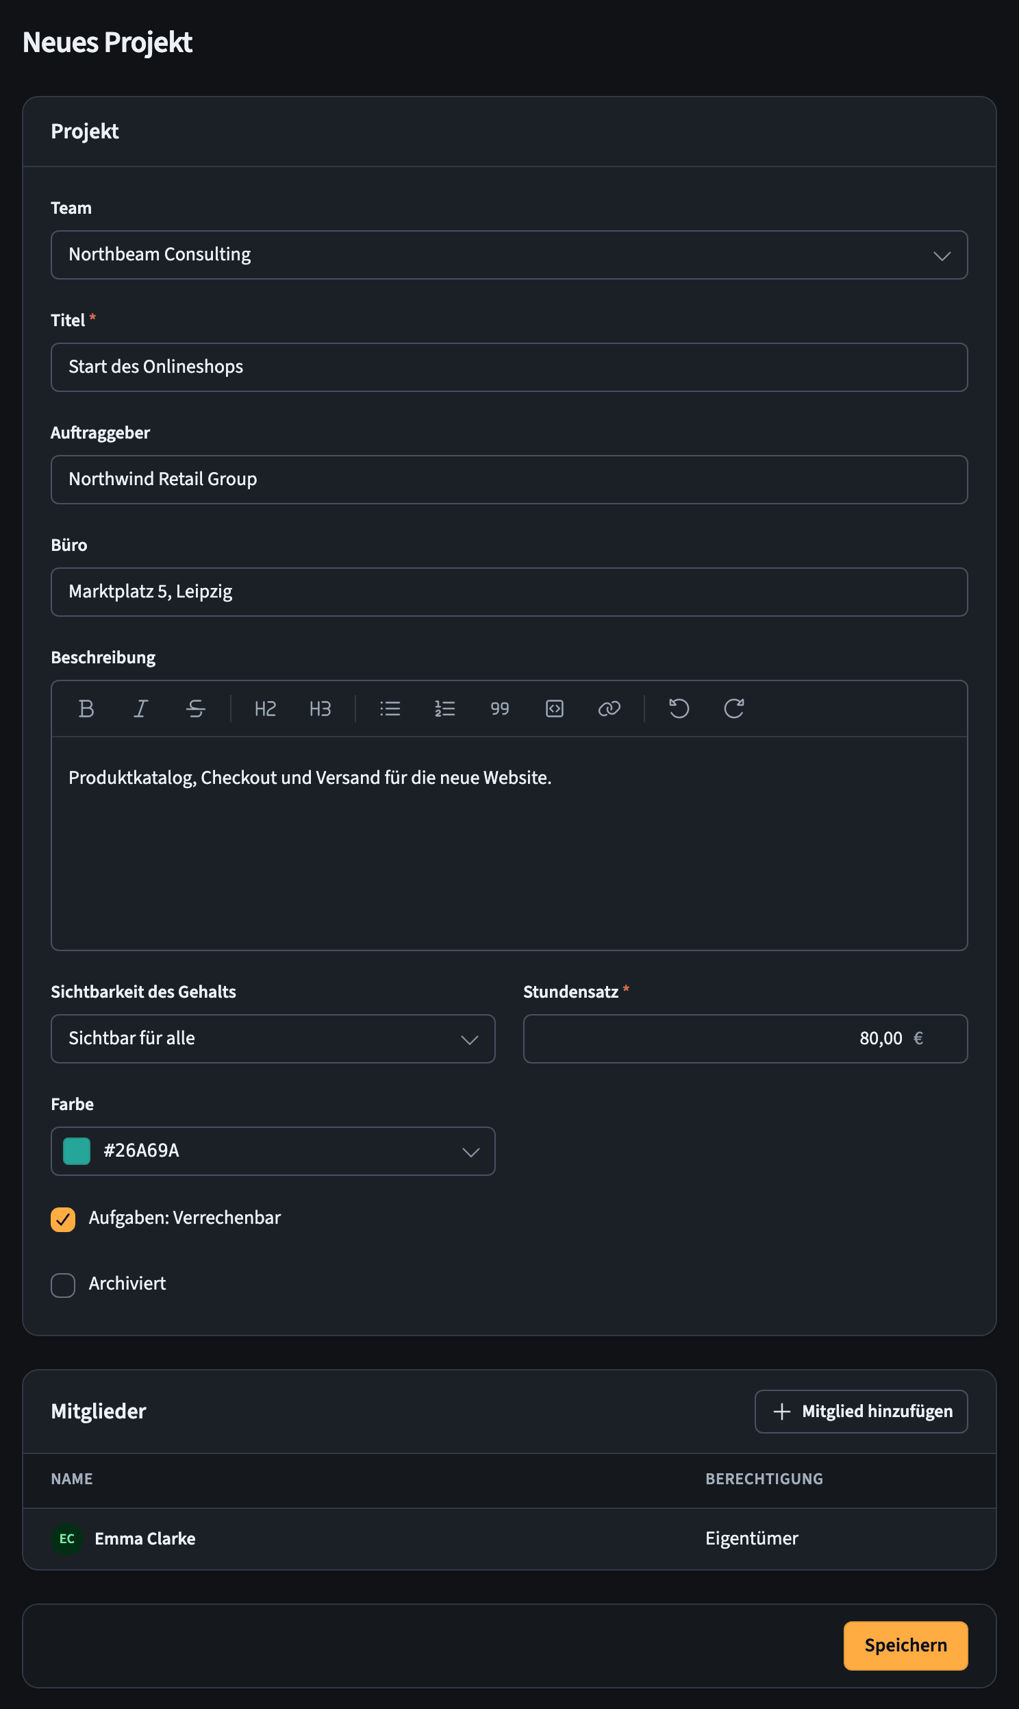Insert numbered list in description
This screenshot has width=1019, height=1709.
(x=445, y=708)
